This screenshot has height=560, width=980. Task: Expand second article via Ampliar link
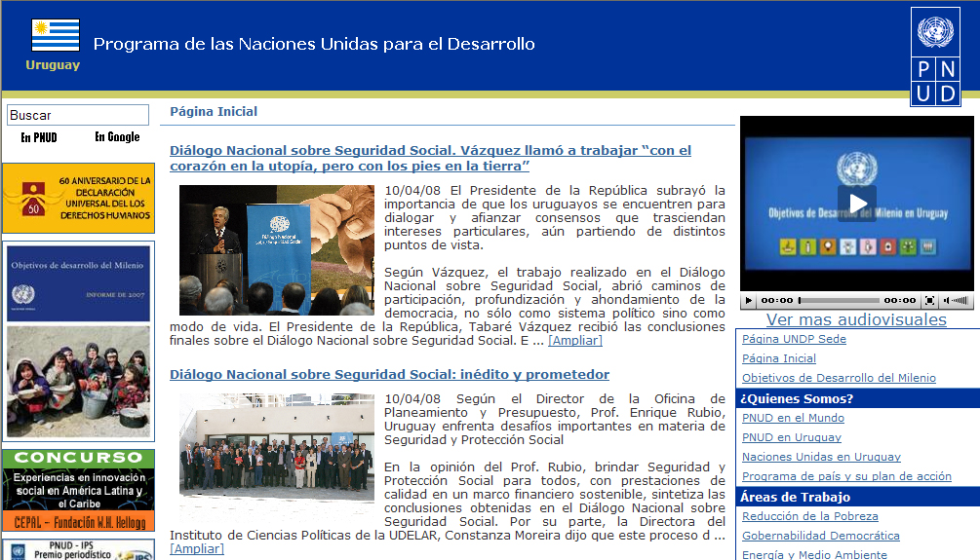197,548
